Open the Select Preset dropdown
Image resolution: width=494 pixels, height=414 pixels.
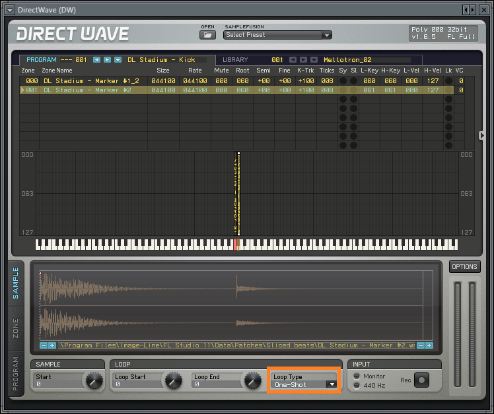tap(277, 35)
